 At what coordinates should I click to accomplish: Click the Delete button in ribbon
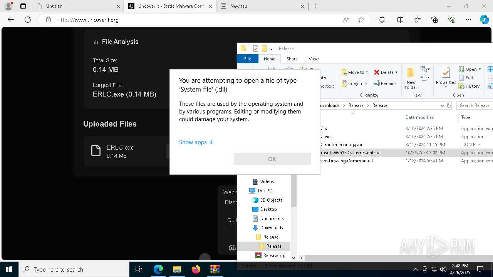click(384, 72)
